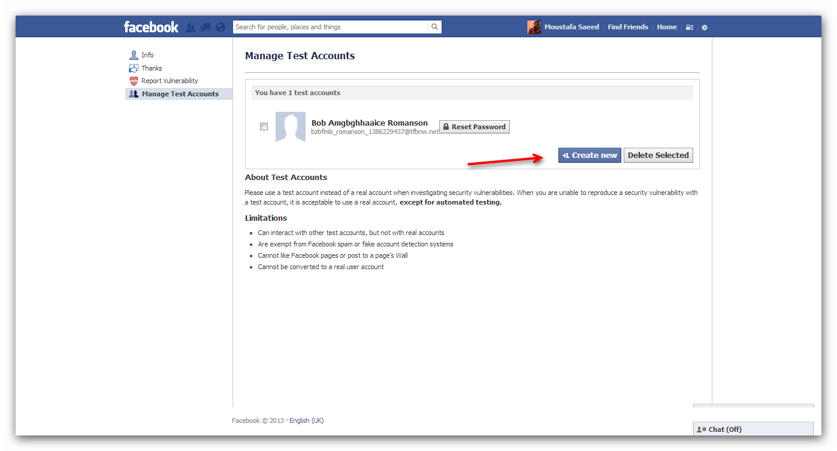Click the About Test Accounts heading
The image size is (837, 451).
286,177
